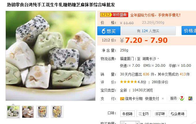Choose the 综合果味 flavor option

(x=178, y=114)
